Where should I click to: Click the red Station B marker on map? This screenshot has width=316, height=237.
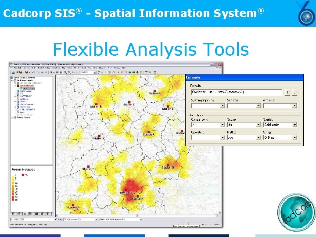(96, 104)
